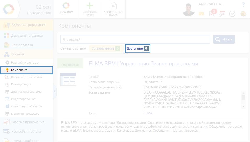Click the green plus Добавить ключ button
250x142 pixels.
[90, 9]
